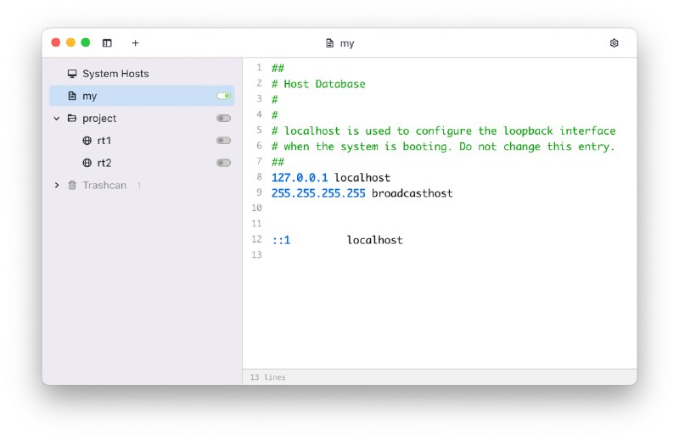This screenshot has width=679, height=440.
Task: Enable the project folder toggle
Action: tap(223, 119)
